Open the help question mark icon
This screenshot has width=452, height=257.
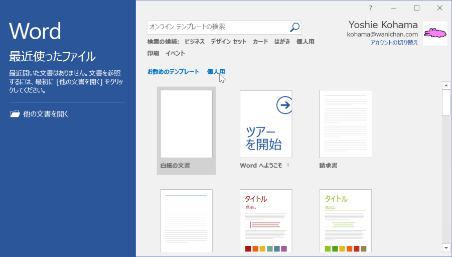coord(370,8)
